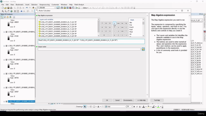Click the << Hide Help button
This screenshot has width=206, height=116.
point(141,100)
